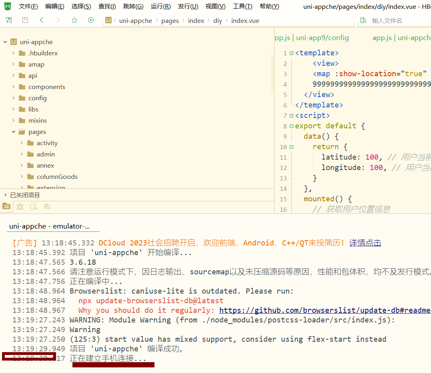Open the 选择(S) menu
The image size is (431, 373).
81,6
